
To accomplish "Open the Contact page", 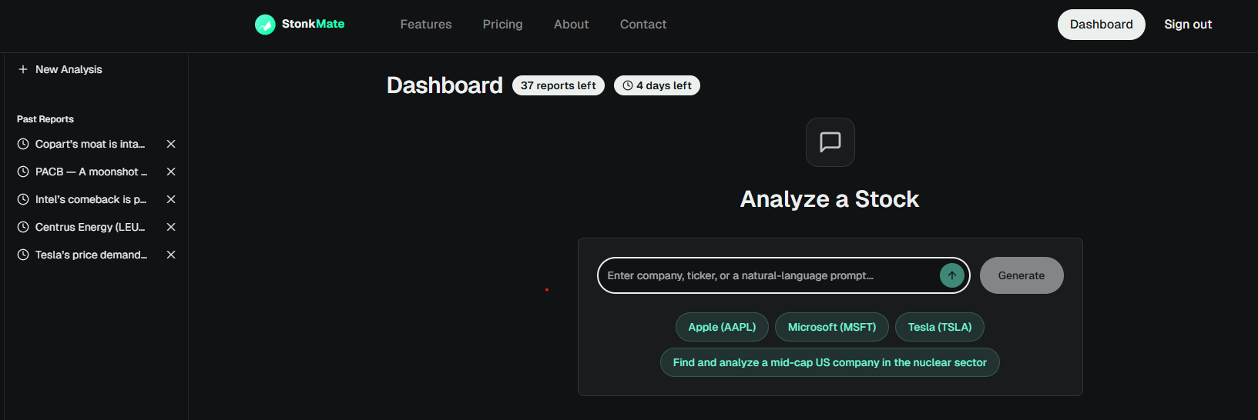I will [643, 25].
